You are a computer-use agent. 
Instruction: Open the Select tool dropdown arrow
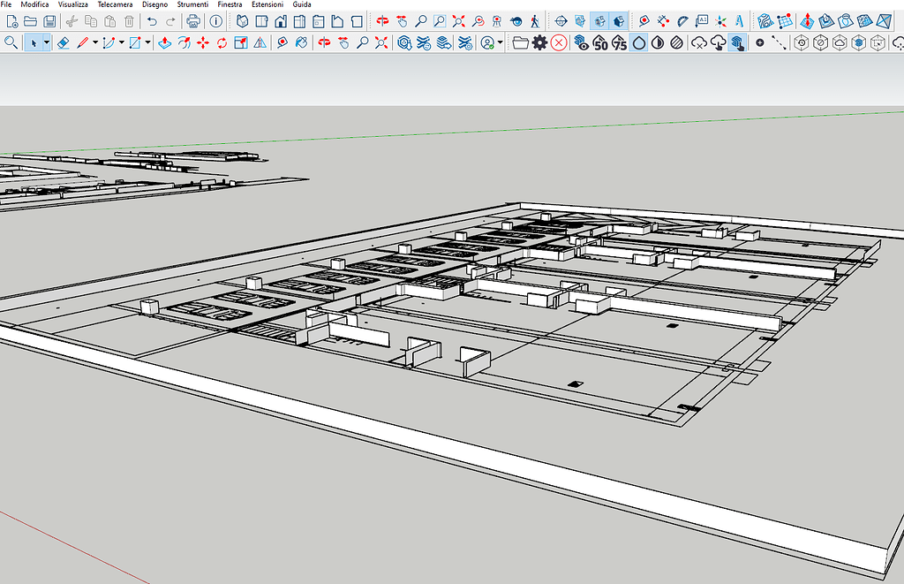pos(47,42)
